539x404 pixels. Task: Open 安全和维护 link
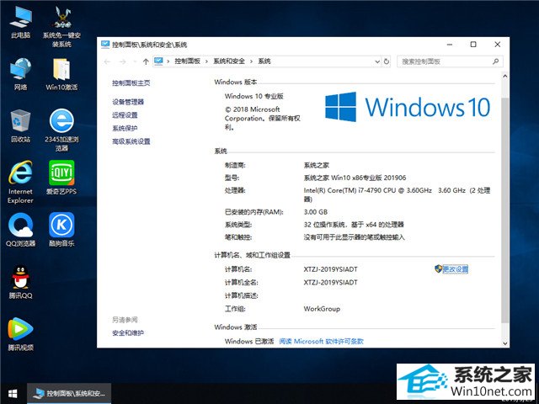pos(128,333)
